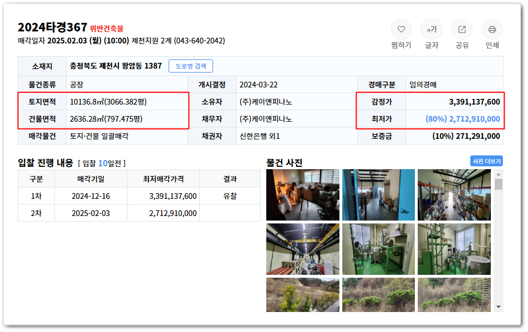Open the font size (글자) option

click(431, 30)
